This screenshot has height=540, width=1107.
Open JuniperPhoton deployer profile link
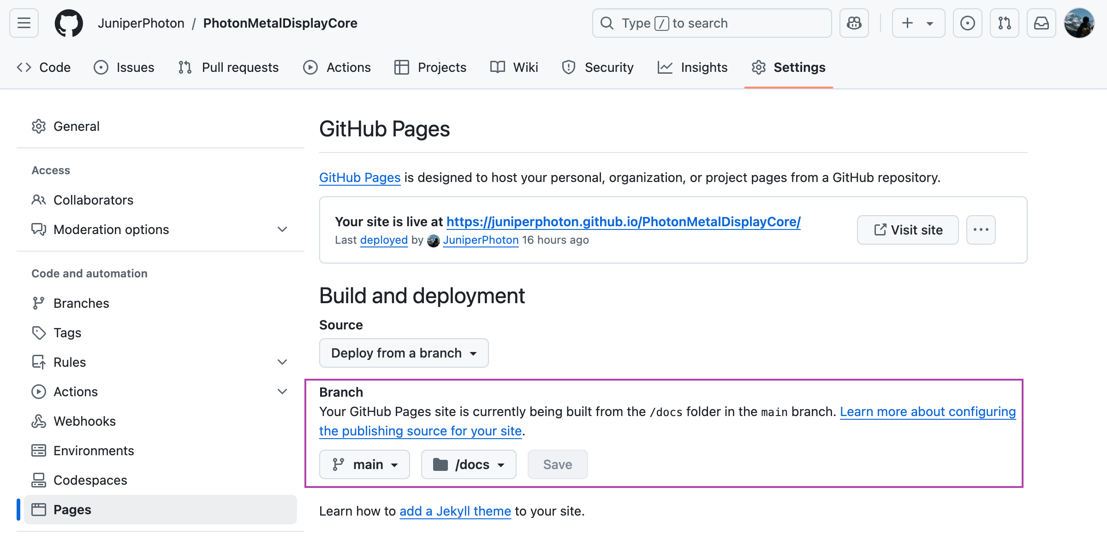click(481, 240)
